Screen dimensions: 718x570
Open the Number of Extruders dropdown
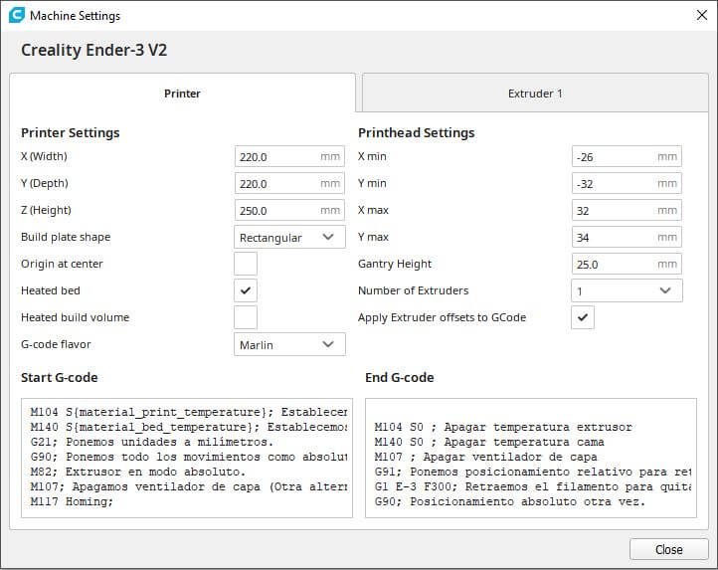(x=627, y=290)
